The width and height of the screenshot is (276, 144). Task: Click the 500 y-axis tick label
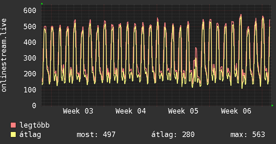(x=30, y=26)
